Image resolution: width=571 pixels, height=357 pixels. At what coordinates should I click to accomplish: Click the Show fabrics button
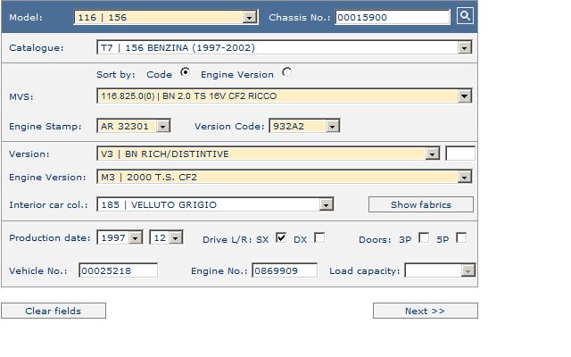coord(421,204)
